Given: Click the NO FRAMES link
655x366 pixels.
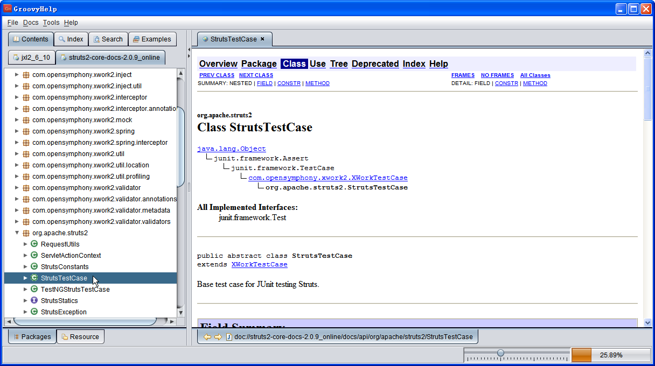Looking at the screenshot, I should point(497,75).
